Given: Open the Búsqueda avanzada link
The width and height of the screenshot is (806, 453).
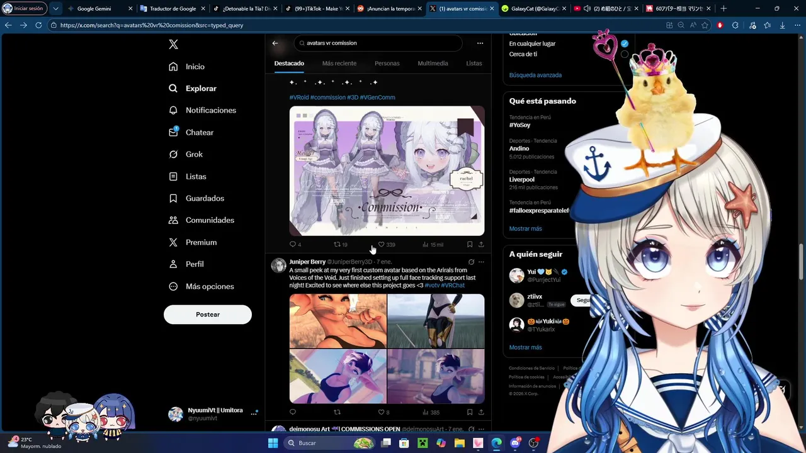Looking at the screenshot, I should [x=535, y=75].
